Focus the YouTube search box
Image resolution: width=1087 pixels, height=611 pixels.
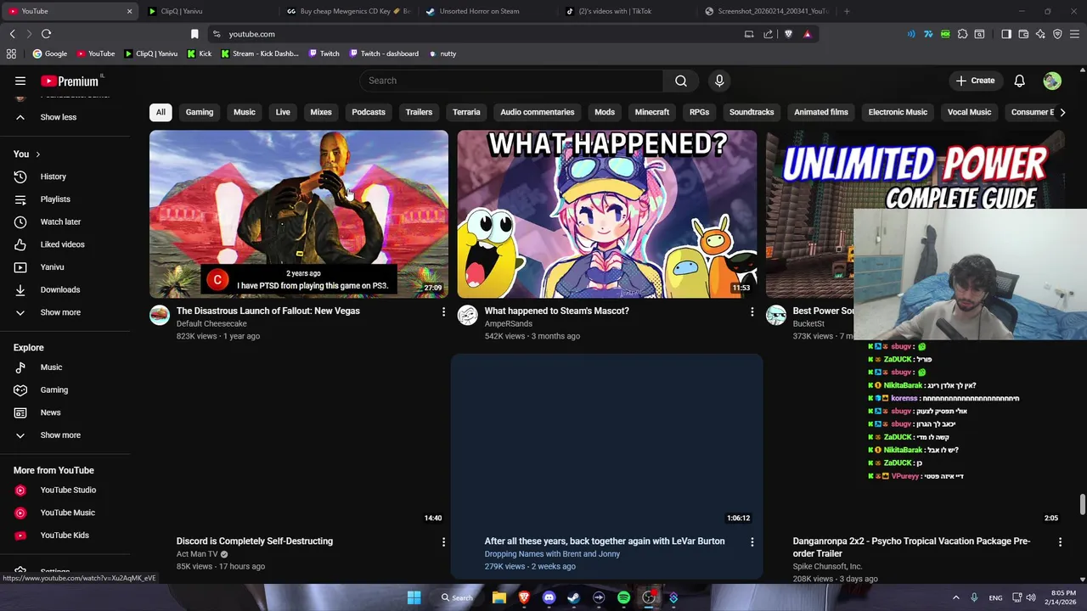coord(511,81)
